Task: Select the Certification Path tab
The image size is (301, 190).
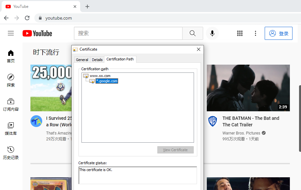Action: pyautogui.click(x=120, y=59)
